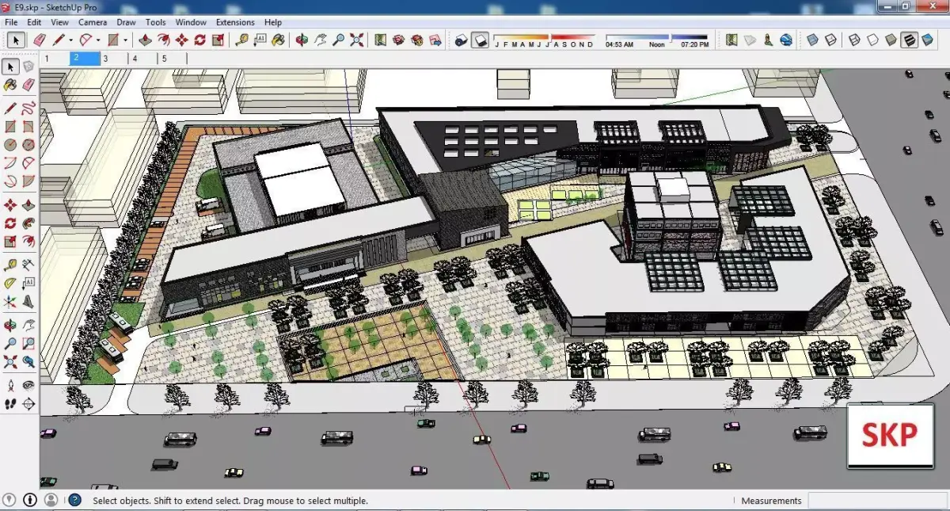Open the Add Location map icon
The width and height of the screenshot is (950, 511).
coord(381,40)
